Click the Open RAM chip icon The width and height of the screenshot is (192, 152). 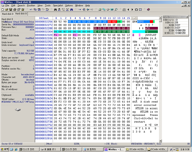108,10
